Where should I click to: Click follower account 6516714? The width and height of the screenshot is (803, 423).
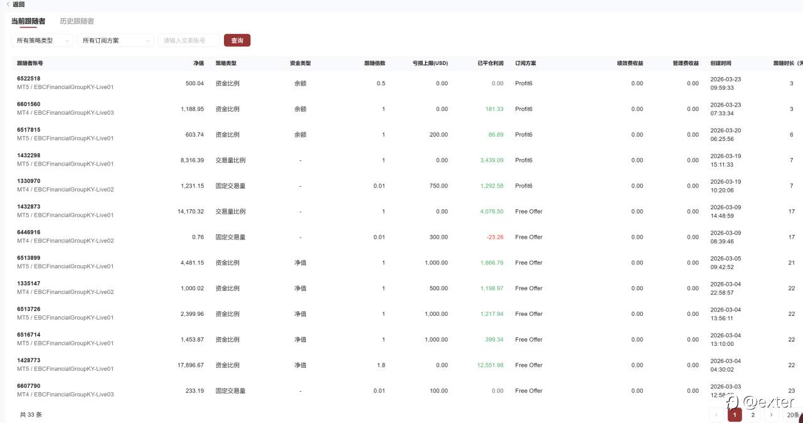pyautogui.click(x=28, y=335)
